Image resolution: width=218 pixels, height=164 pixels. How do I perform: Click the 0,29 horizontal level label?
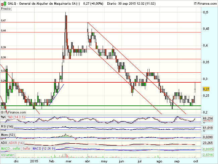[3, 81]
